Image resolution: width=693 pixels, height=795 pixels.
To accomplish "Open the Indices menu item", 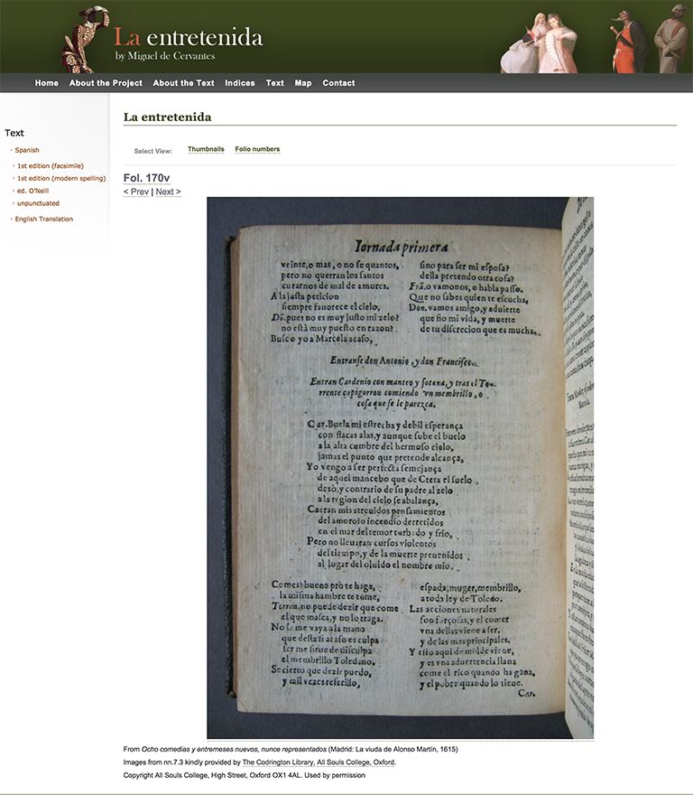I will click(x=240, y=82).
